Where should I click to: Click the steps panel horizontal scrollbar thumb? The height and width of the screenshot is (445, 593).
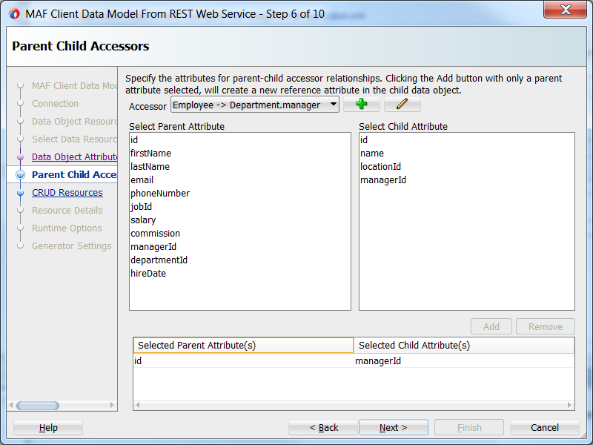pos(38,405)
